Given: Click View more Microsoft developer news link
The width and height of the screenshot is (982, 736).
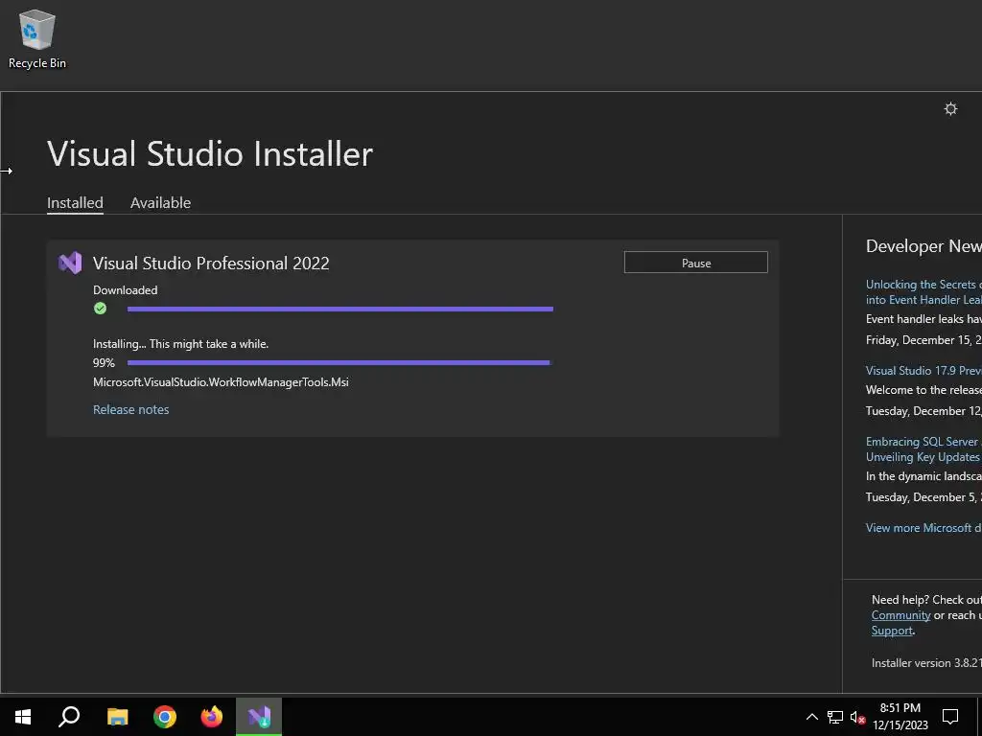Looking at the screenshot, I should point(924,528).
